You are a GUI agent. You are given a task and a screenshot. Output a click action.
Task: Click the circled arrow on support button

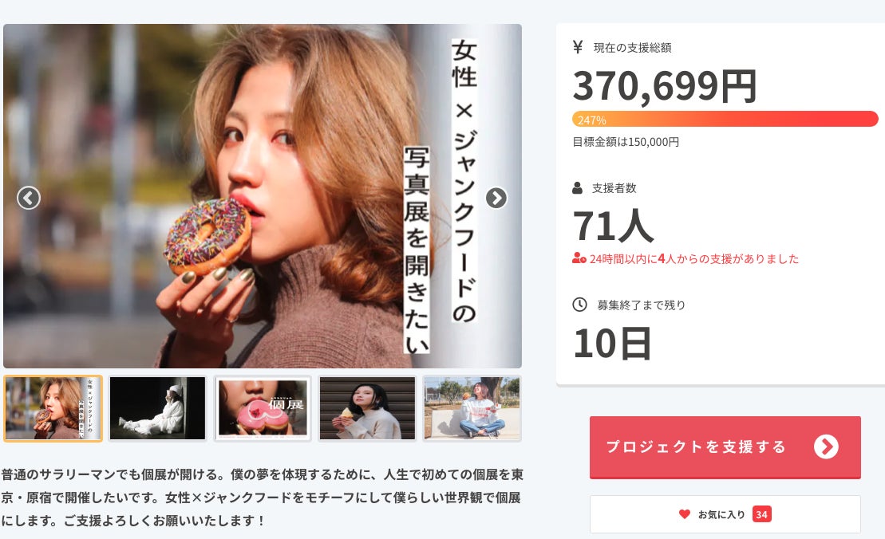click(x=826, y=447)
